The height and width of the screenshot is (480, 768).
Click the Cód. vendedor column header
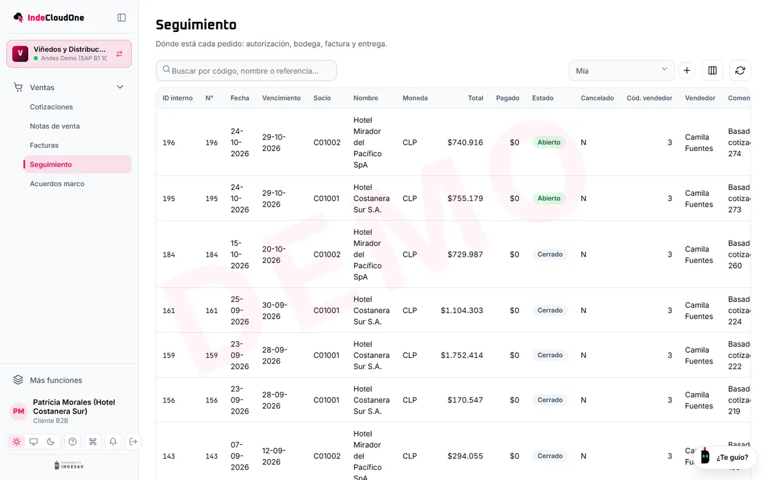tap(650, 98)
